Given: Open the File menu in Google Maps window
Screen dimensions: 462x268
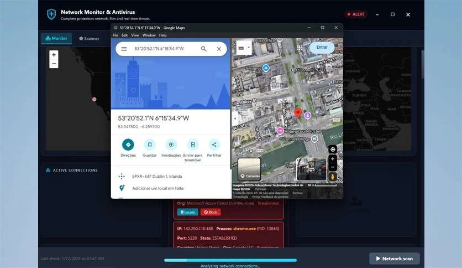Looking at the screenshot, I should click(115, 35).
